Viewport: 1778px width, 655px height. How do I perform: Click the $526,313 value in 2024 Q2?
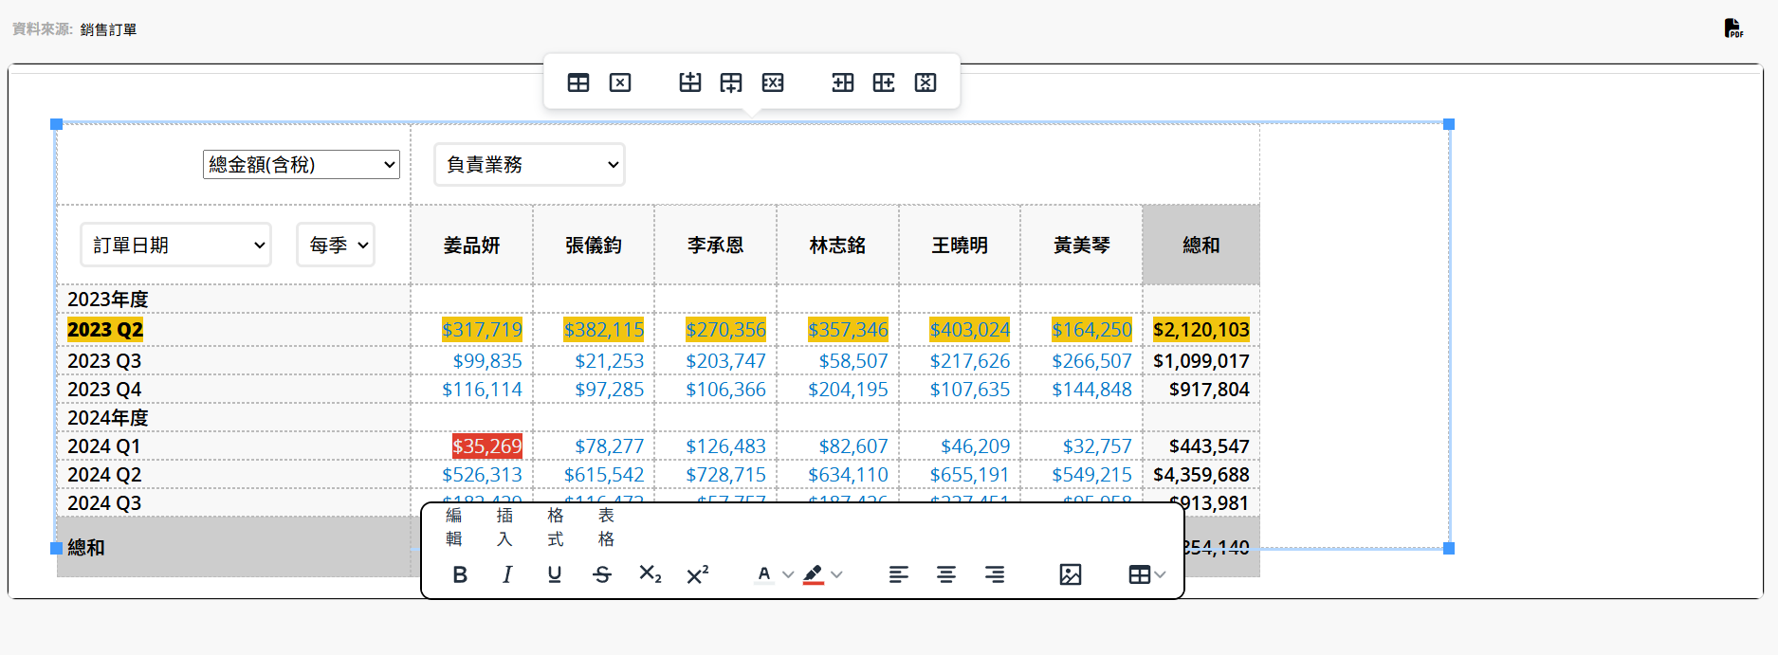tap(482, 475)
